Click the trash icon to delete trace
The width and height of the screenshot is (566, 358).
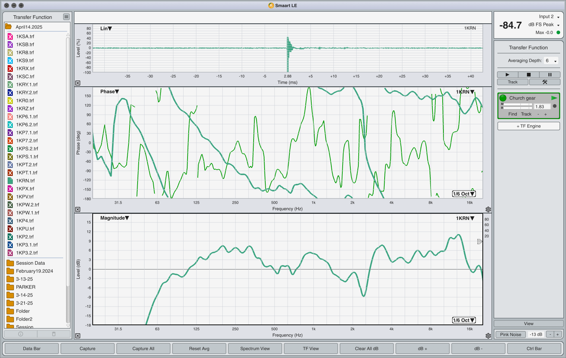(x=54, y=334)
